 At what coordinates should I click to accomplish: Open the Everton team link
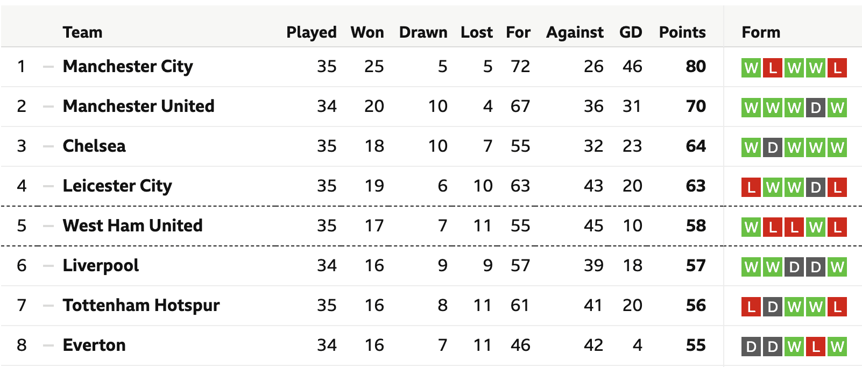coord(94,345)
